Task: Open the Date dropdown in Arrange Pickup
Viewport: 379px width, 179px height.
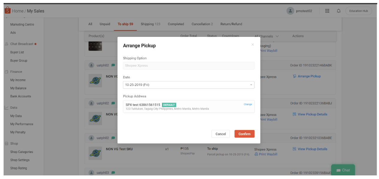Action: [x=251, y=85]
